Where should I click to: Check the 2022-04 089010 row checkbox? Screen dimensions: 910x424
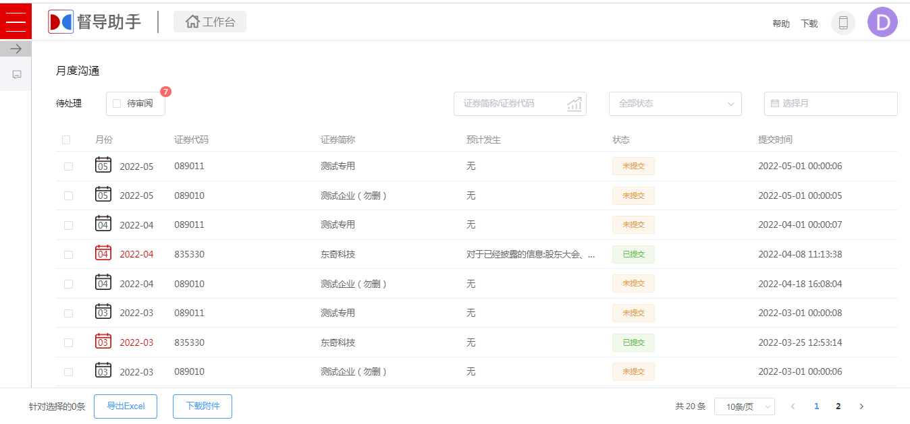point(68,284)
